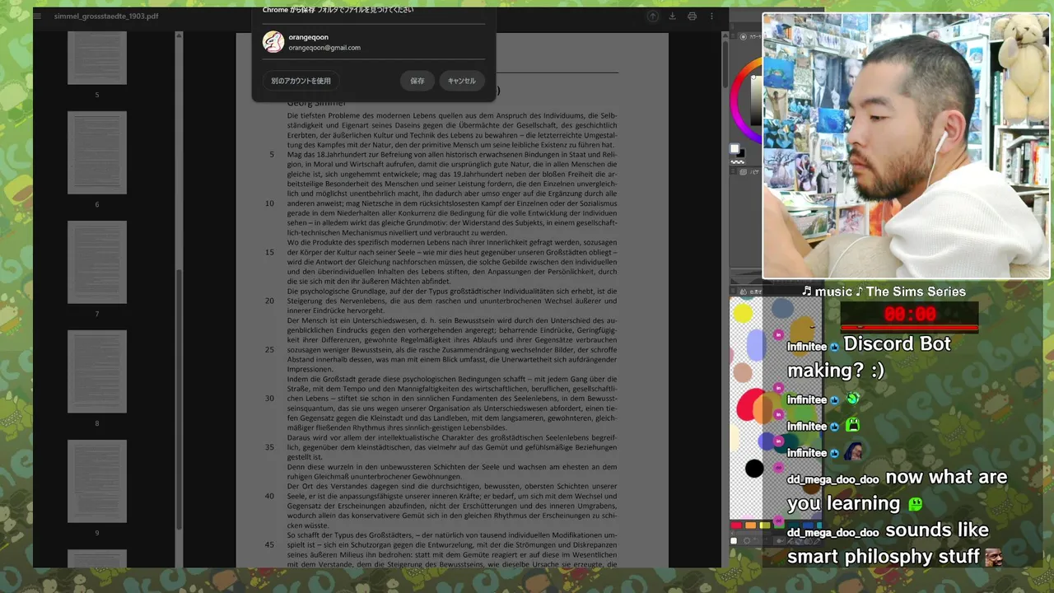
Task: Click the 'music ♪ The Sims Series' overlay text
Action: coord(884,292)
